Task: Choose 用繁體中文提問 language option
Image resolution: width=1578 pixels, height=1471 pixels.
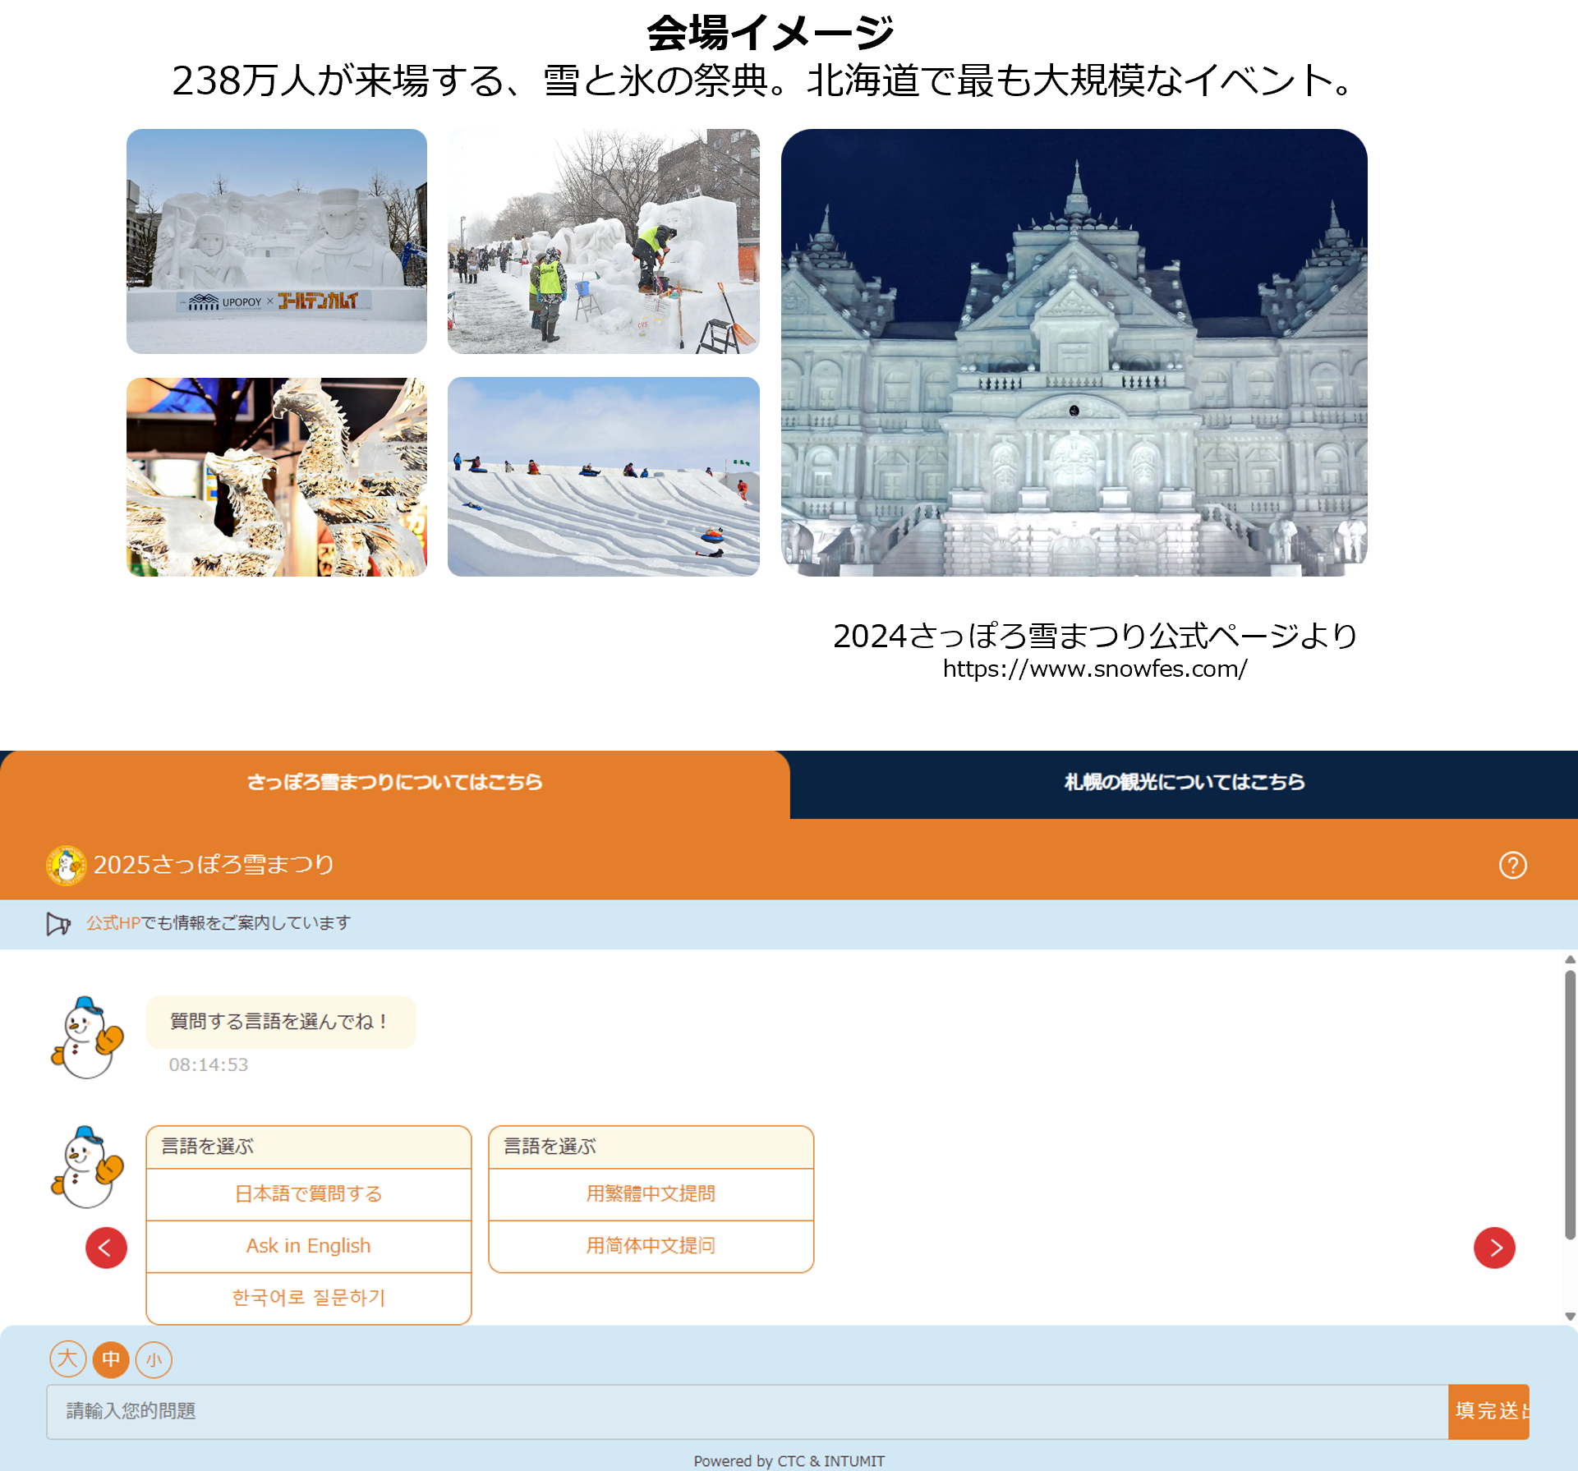Action: click(x=650, y=1193)
